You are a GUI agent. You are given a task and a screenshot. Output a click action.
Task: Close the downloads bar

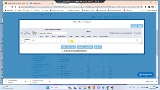pos(156,81)
